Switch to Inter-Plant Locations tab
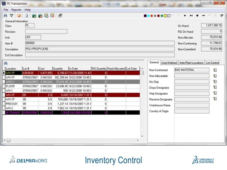The image size is (227, 170). [x=191, y=62]
